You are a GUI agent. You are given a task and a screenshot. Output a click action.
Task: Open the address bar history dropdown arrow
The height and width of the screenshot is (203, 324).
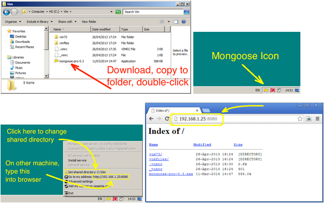tap(111, 12)
